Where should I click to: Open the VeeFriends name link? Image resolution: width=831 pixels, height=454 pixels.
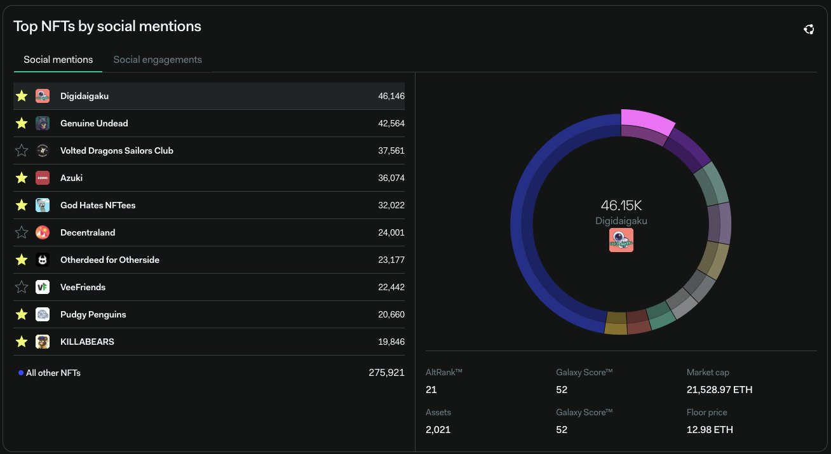point(83,287)
